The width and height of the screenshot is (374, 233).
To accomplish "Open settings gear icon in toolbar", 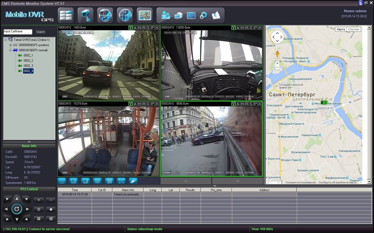I will point(203,16).
